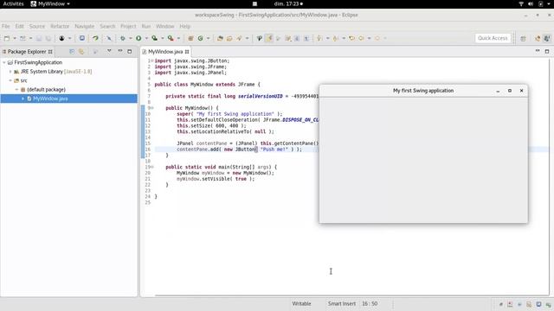Open the Search menu

[107, 27]
